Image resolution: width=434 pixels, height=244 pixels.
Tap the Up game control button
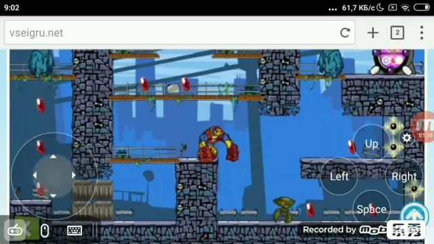tap(372, 144)
